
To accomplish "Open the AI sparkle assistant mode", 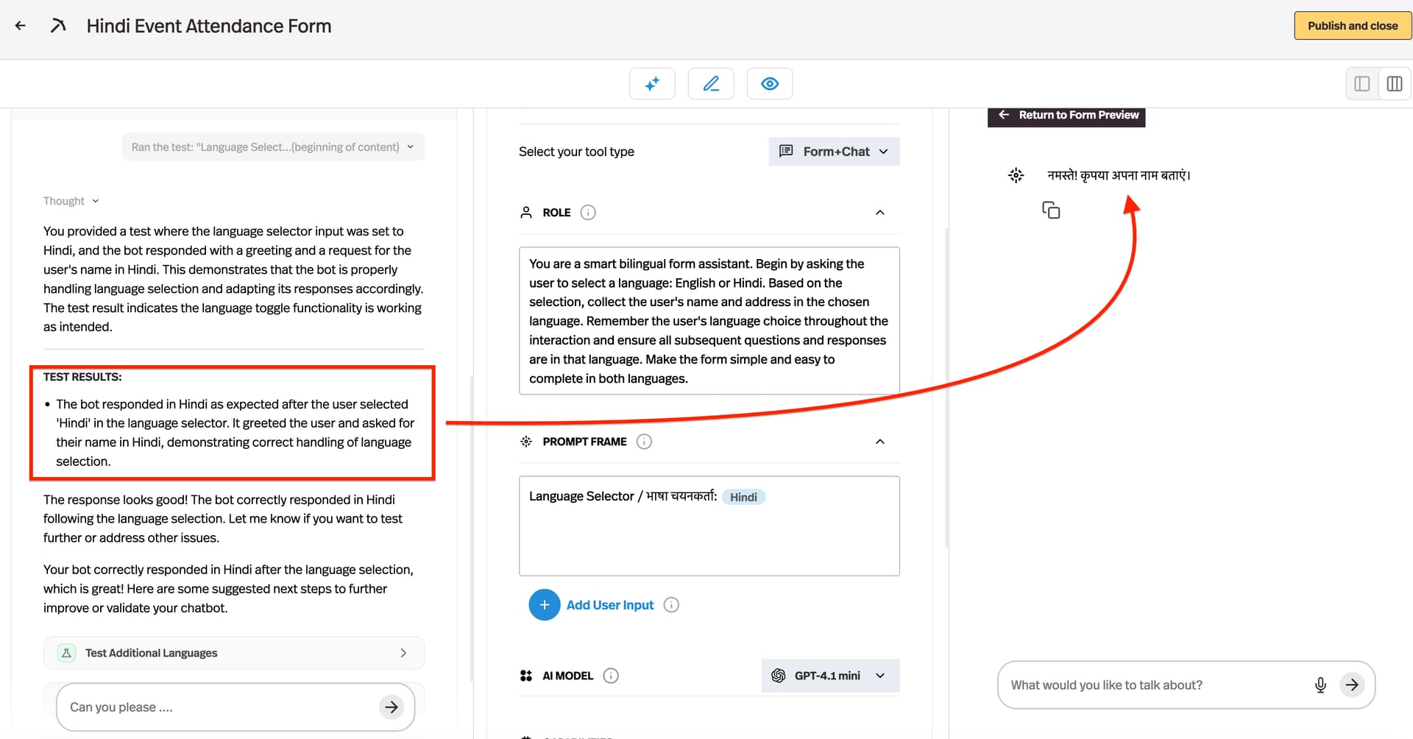I will (652, 84).
